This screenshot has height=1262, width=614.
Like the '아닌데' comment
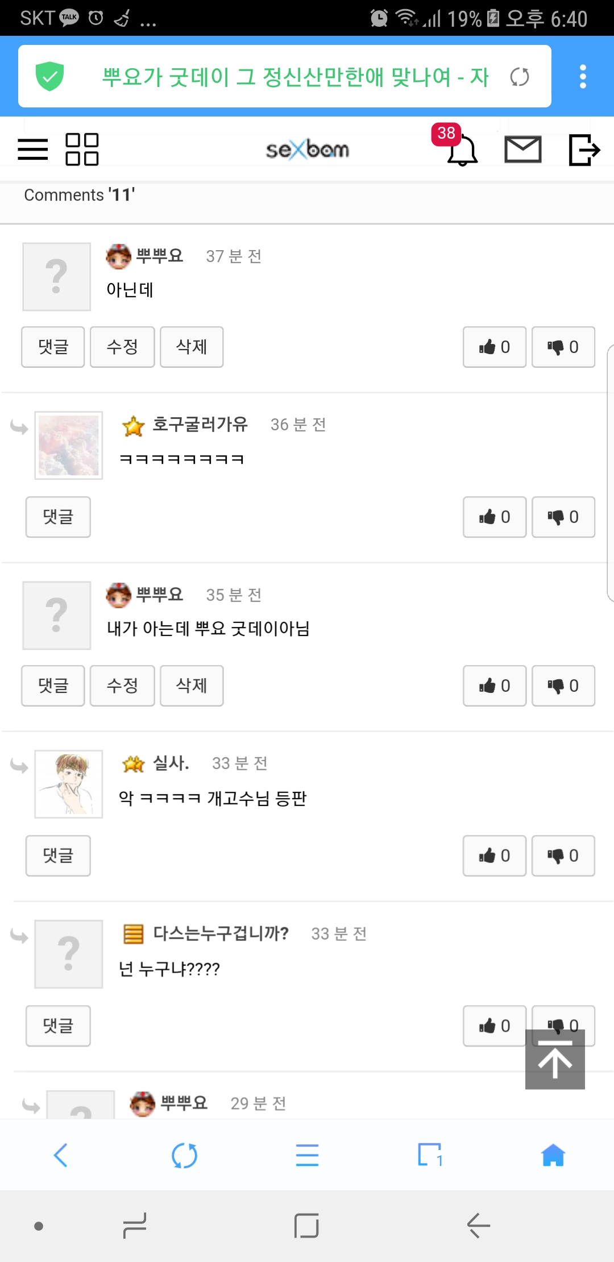coord(494,347)
